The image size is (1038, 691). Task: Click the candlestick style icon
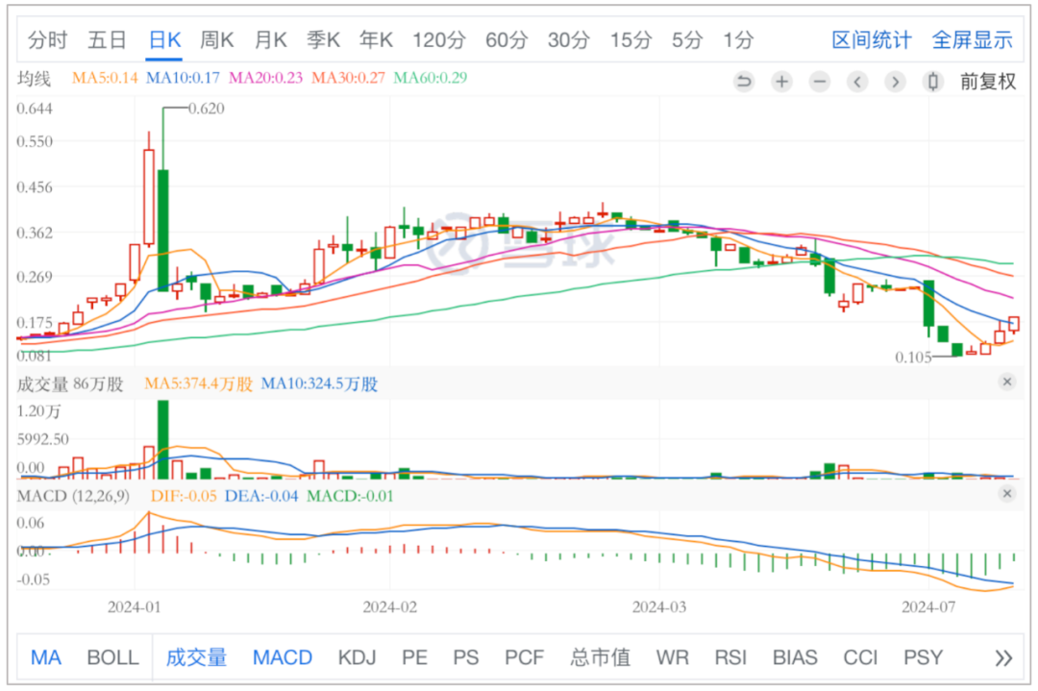point(931,82)
